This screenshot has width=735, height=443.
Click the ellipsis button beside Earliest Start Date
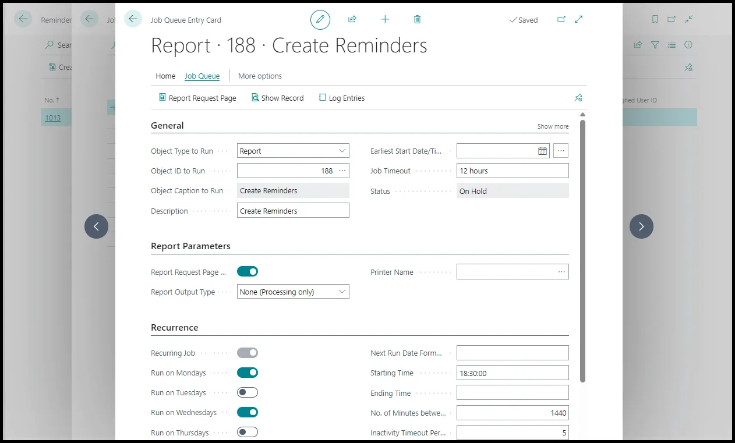pyautogui.click(x=561, y=151)
